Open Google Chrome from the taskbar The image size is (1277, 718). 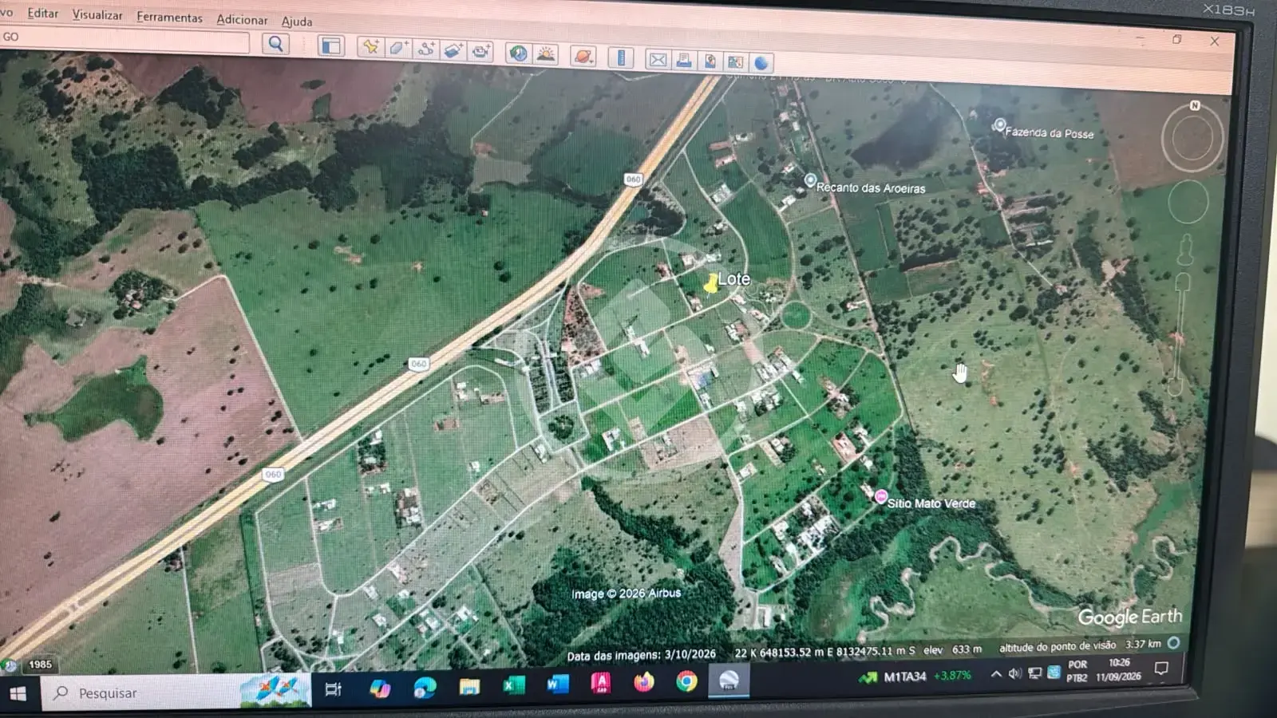[x=686, y=681]
